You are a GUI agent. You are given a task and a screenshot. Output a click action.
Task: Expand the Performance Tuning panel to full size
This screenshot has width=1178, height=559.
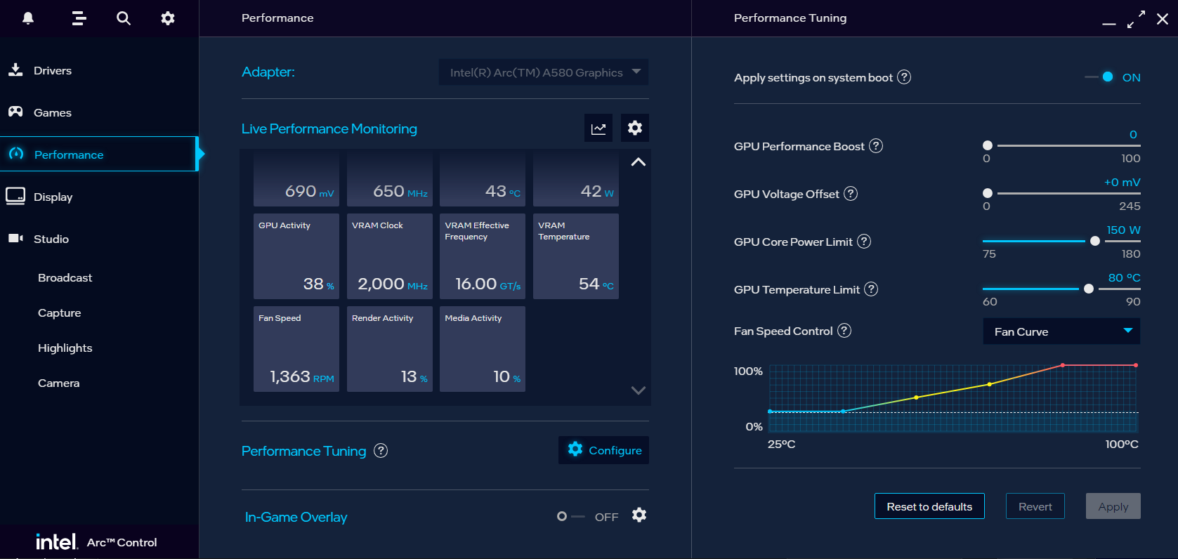[1136, 19]
